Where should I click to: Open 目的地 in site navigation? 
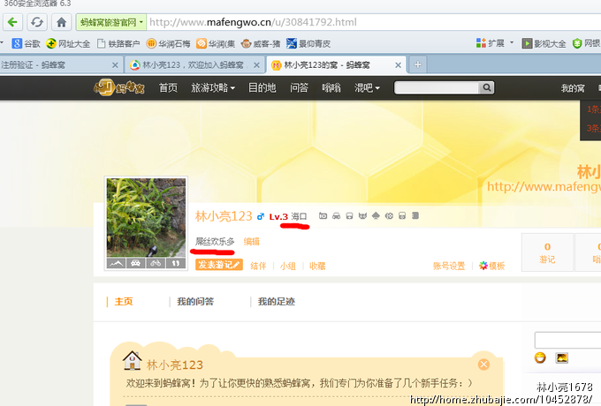pyautogui.click(x=262, y=87)
